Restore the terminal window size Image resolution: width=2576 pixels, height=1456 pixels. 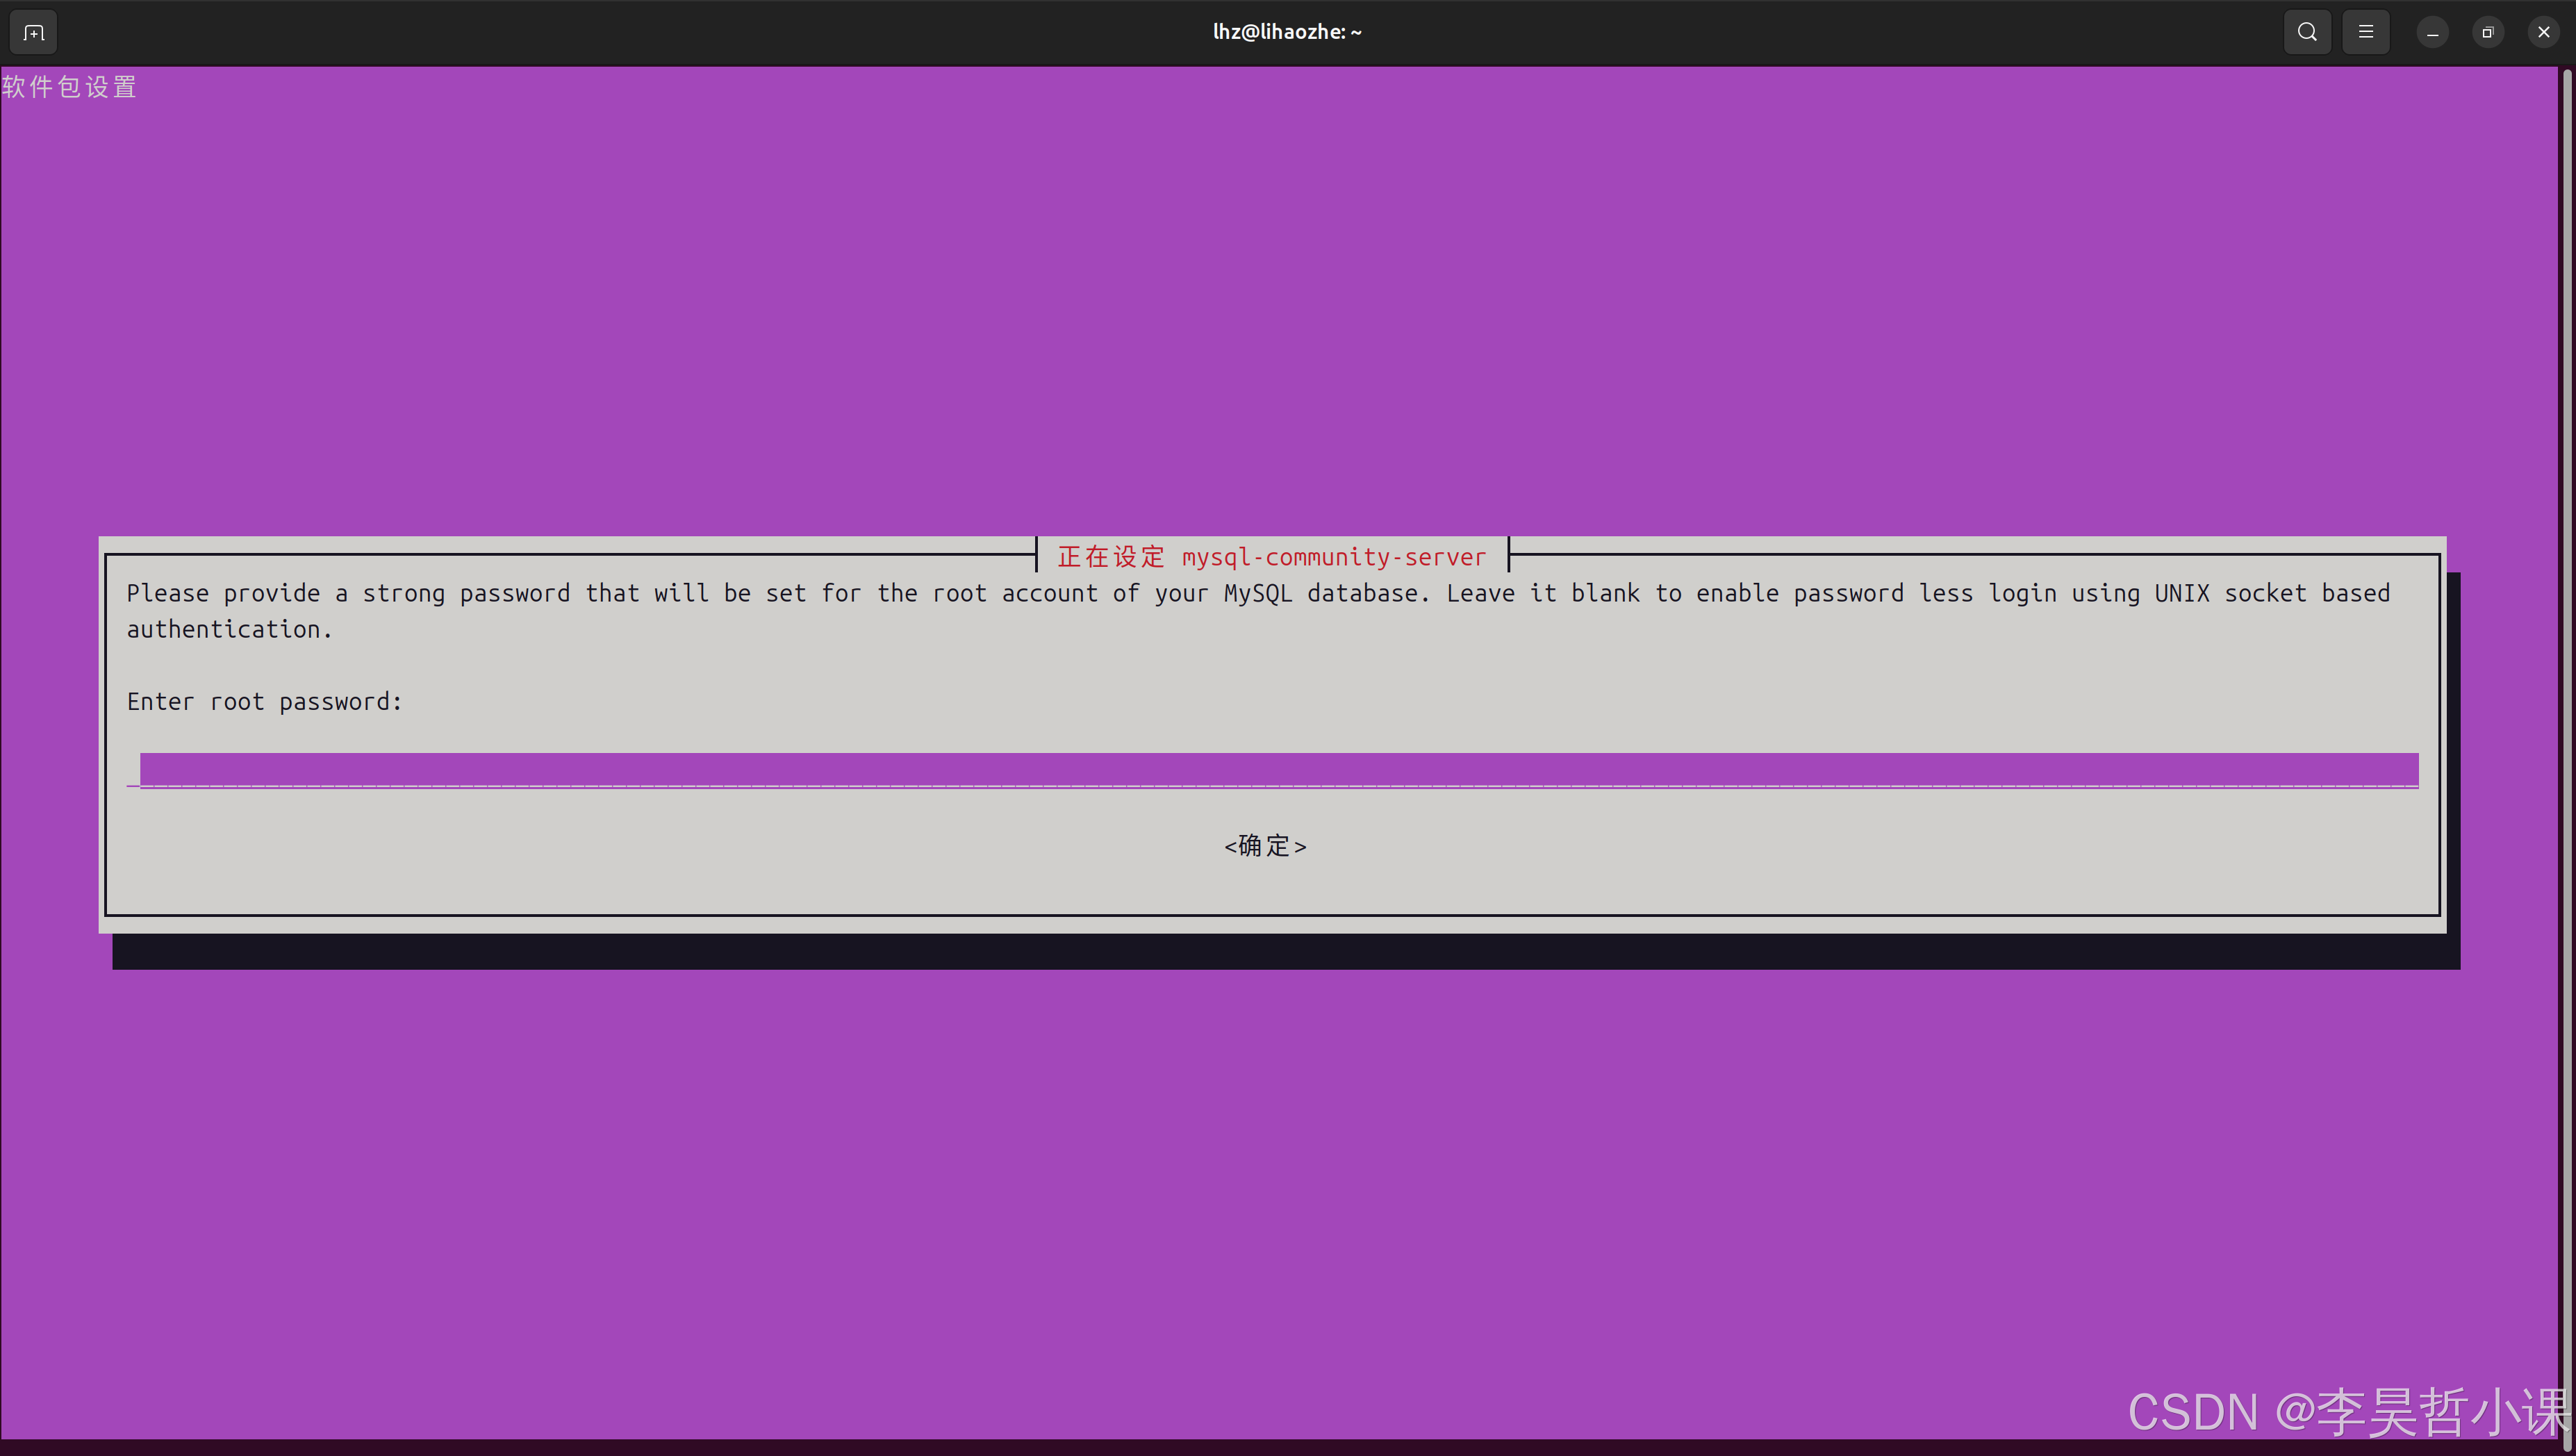(2488, 33)
